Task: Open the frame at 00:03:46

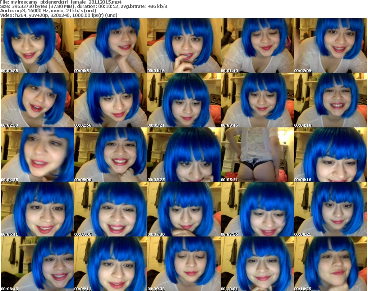Action: pyautogui.click(x=257, y=100)
